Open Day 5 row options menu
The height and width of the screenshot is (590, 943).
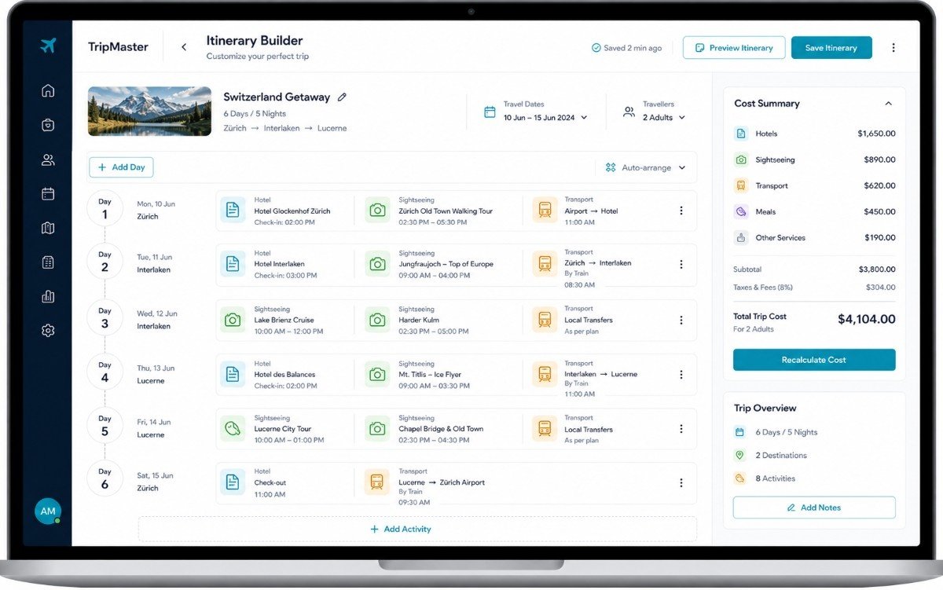coord(681,429)
